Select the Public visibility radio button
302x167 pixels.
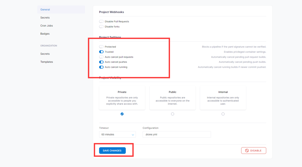click(x=173, y=114)
